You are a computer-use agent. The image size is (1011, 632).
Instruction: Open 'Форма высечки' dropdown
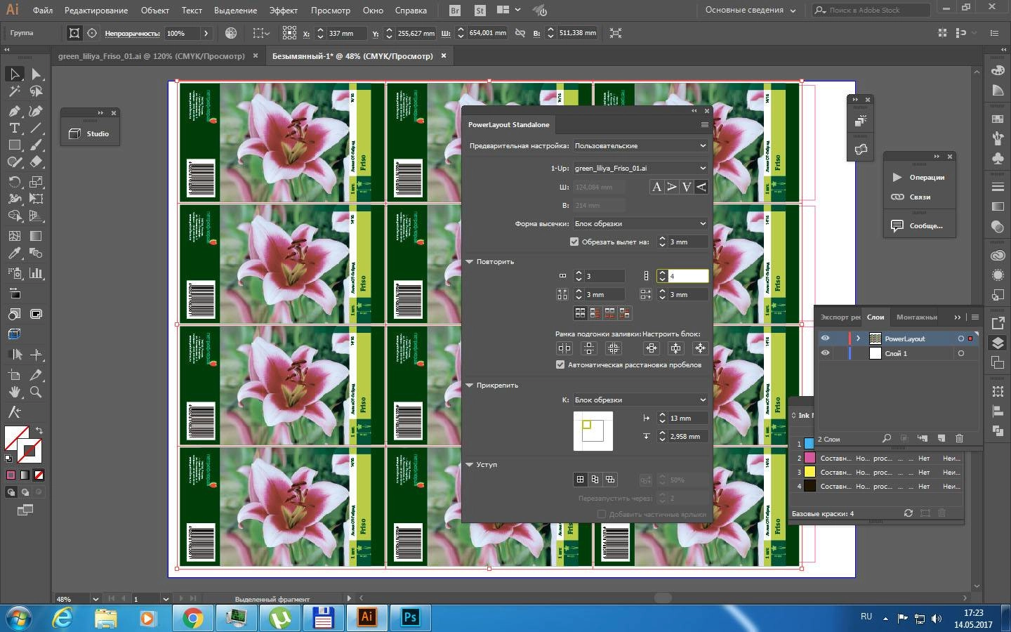point(640,223)
